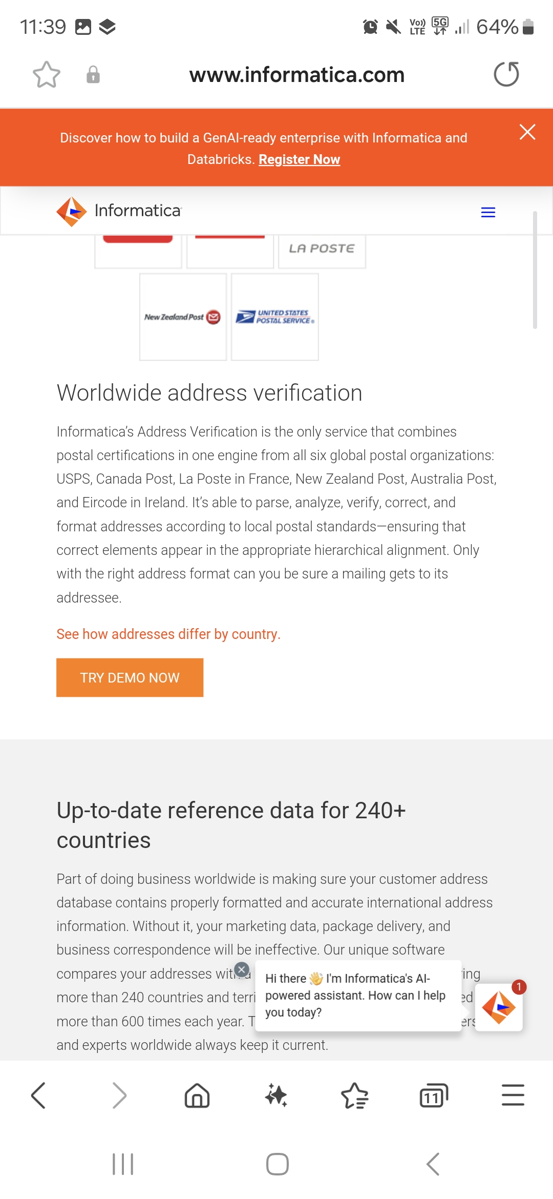Screen dimensions: 553x1199
Task: Select the United States Postal Service tile
Action: [x=275, y=317]
